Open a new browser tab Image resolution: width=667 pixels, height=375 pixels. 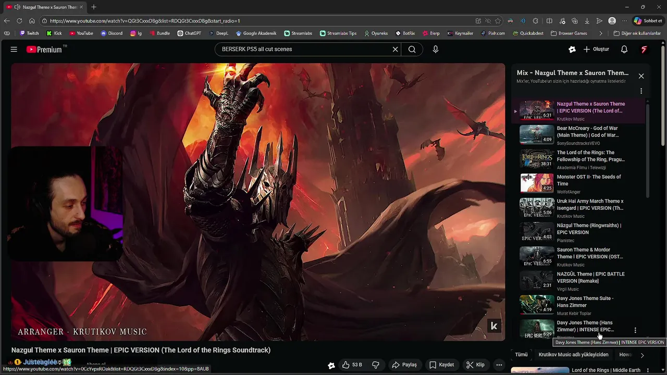(x=94, y=7)
